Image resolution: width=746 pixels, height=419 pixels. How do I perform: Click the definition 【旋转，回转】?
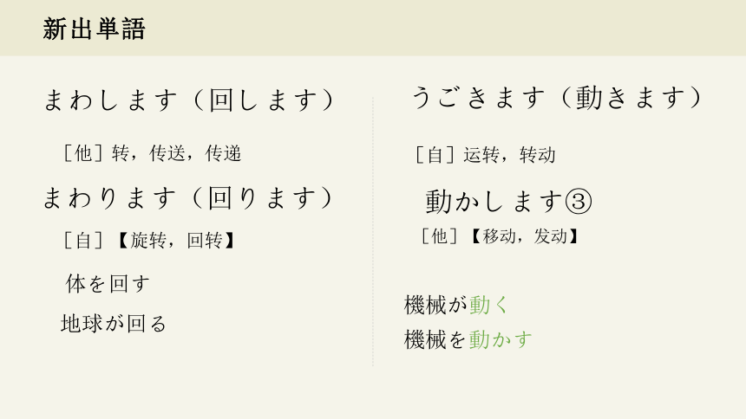click(x=176, y=241)
